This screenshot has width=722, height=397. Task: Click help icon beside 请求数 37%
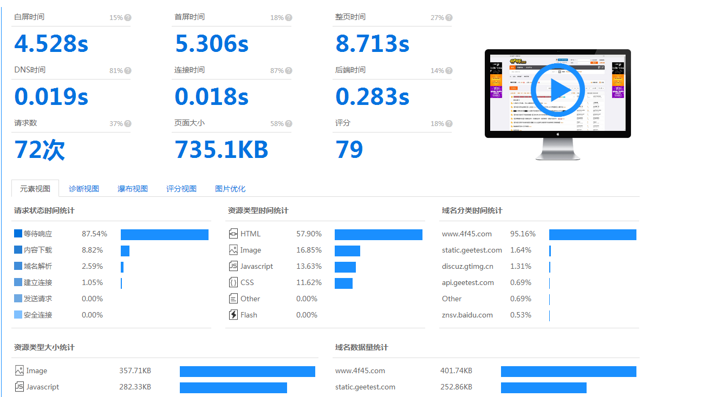[128, 124]
